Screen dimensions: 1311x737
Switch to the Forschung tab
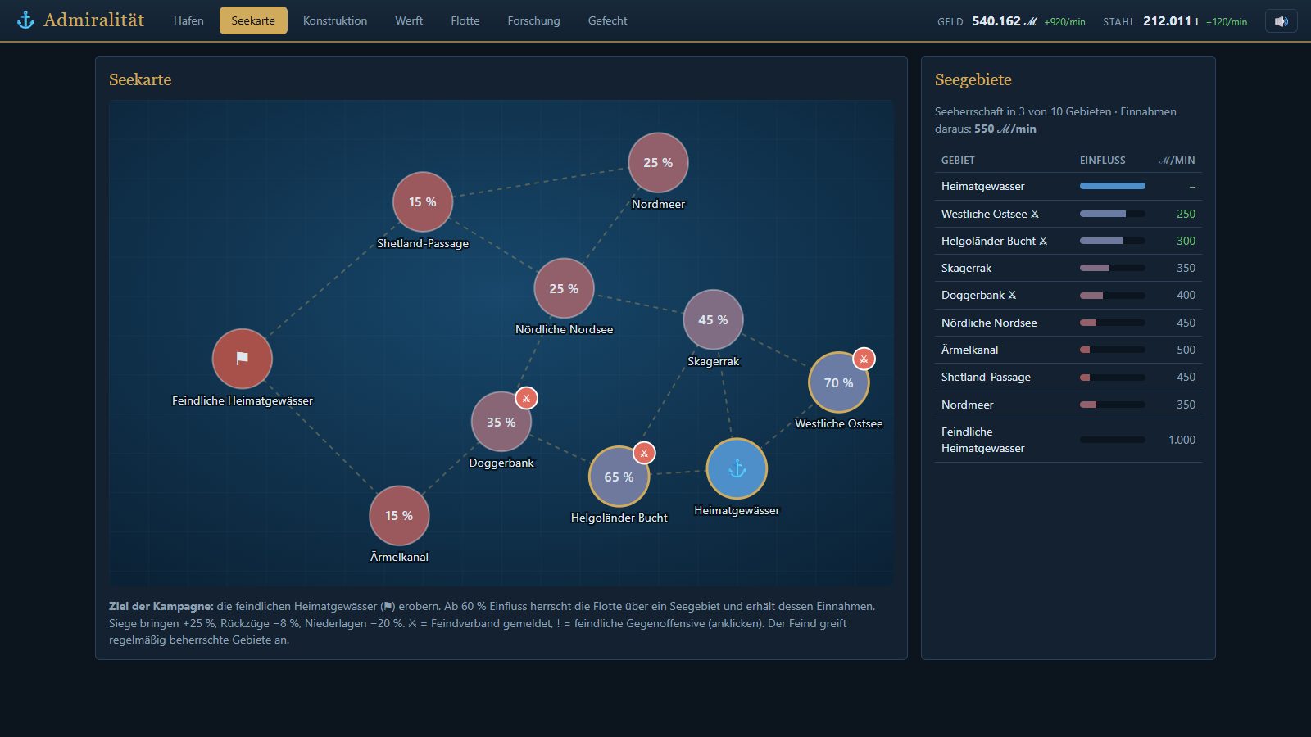tap(533, 20)
